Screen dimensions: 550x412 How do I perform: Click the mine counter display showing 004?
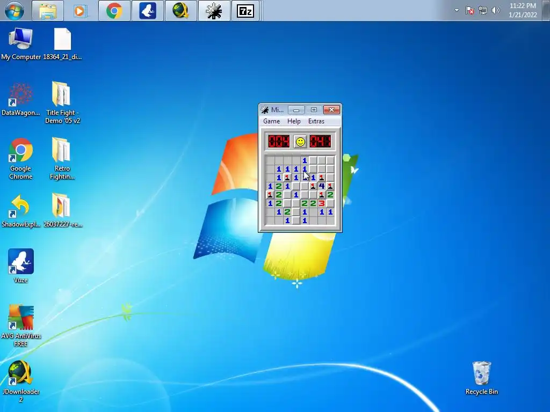[279, 142]
